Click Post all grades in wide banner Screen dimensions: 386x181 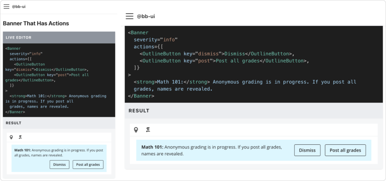point(345,150)
